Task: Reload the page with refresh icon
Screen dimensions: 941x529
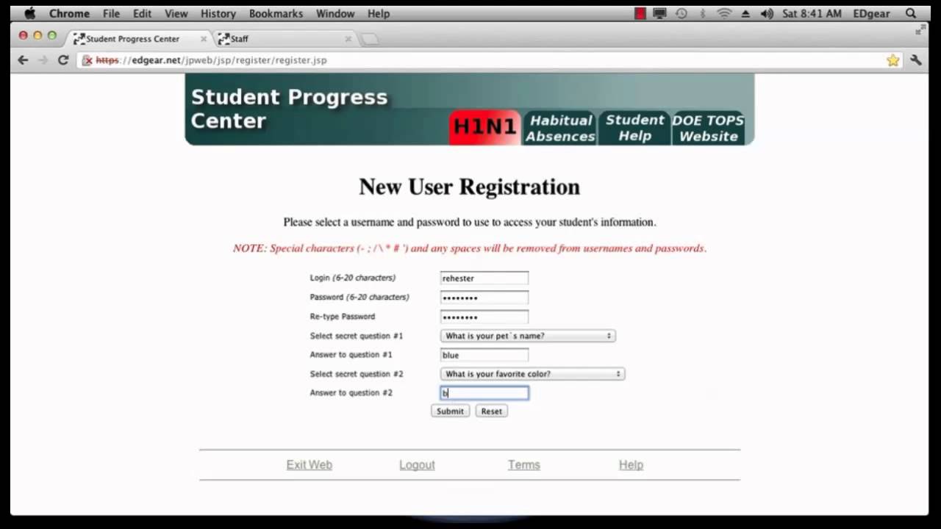Action: (63, 60)
